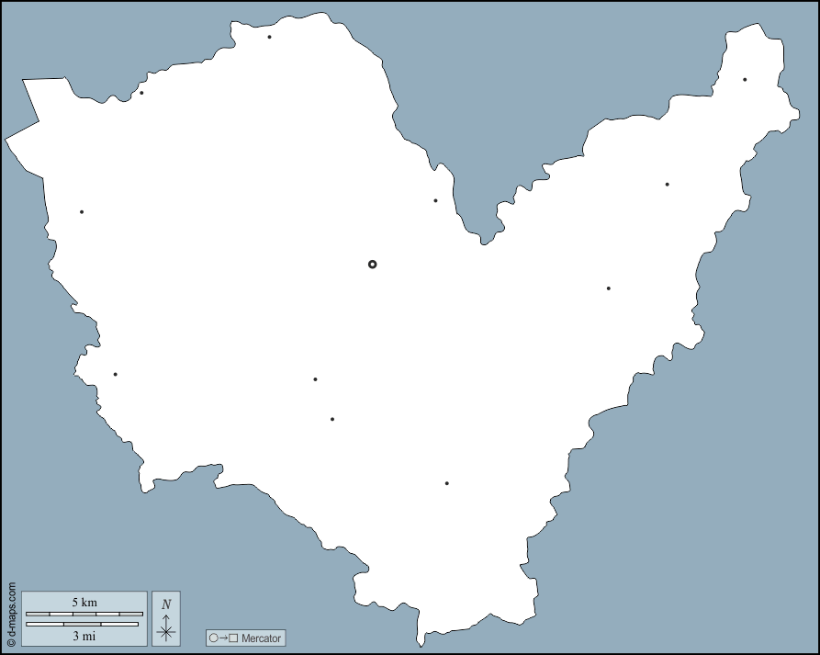Click the Mercator projection label
The width and height of the screenshot is (820, 655).
pyautogui.click(x=262, y=638)
